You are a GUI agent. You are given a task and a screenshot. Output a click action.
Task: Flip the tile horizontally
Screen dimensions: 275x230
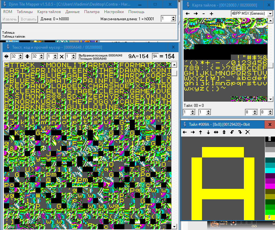(x=216, y=132)
